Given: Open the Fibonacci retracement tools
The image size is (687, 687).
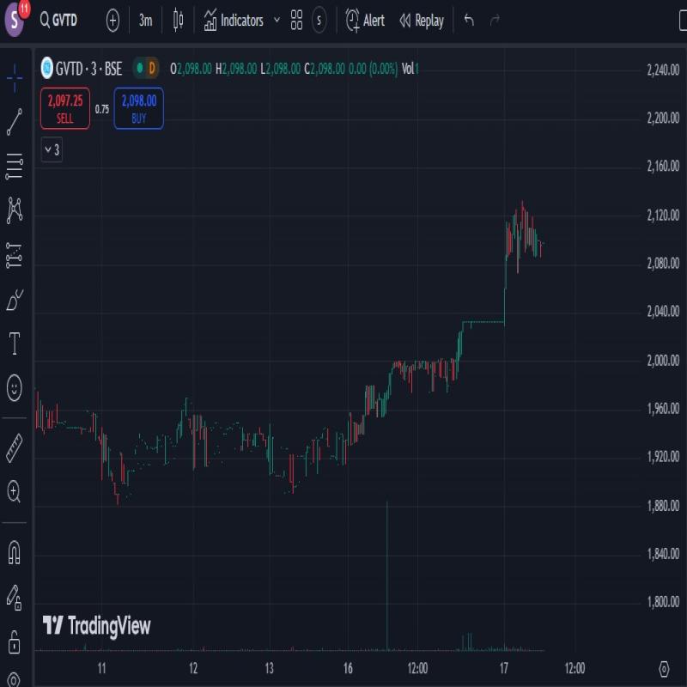Looking at the screenshot, I should pyautogui.click(x=15, y=166).
